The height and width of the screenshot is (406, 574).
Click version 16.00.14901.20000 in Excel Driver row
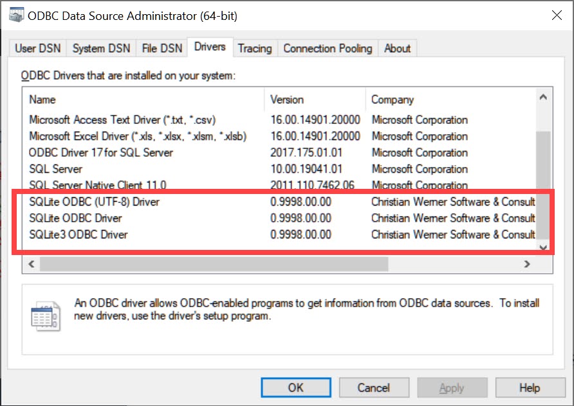pos(315,136)
